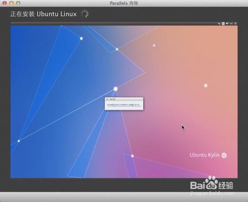The image size is (248, 202).
Task: Click the loading spinner next to install heading
Action: coord(85,14)
